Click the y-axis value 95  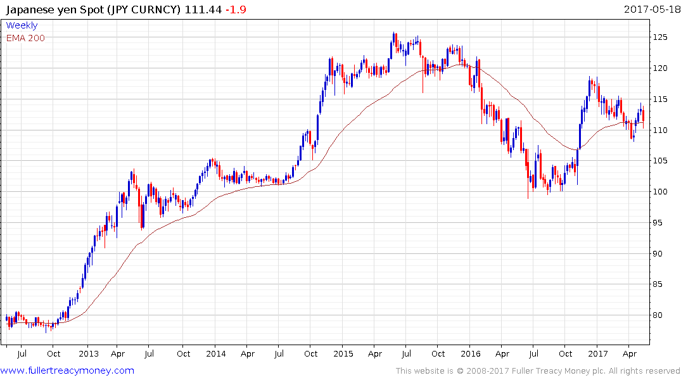(658, 223)
